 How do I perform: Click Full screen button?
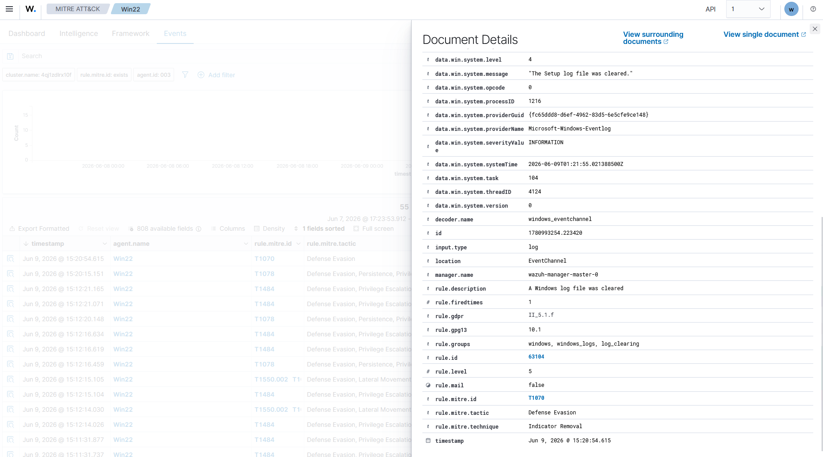[x=373, y=228]
